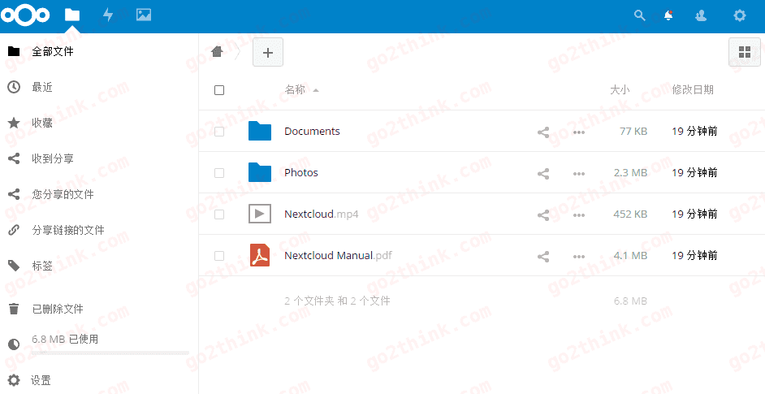765x394 pixels.
Task: Share the Photos folder
Action: click(543, 173)
